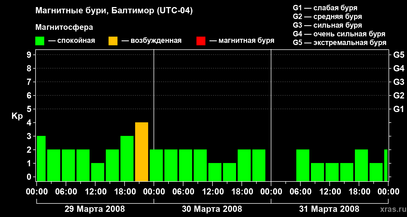
Task: Click the orange 'возбужденная' legend swatch
Action: (113, 41)
